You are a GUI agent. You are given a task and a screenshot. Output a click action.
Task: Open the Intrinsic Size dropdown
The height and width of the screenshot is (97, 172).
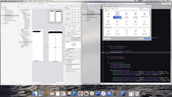[x=76, y=69]
